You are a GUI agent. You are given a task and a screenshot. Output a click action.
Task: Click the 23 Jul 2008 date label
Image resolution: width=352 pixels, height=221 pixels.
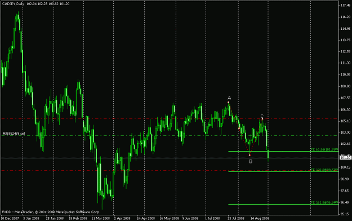pos(236,218)
